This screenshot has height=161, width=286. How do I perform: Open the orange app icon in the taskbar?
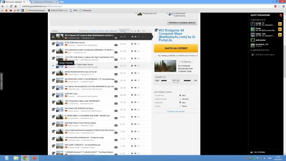click(34, 158)
